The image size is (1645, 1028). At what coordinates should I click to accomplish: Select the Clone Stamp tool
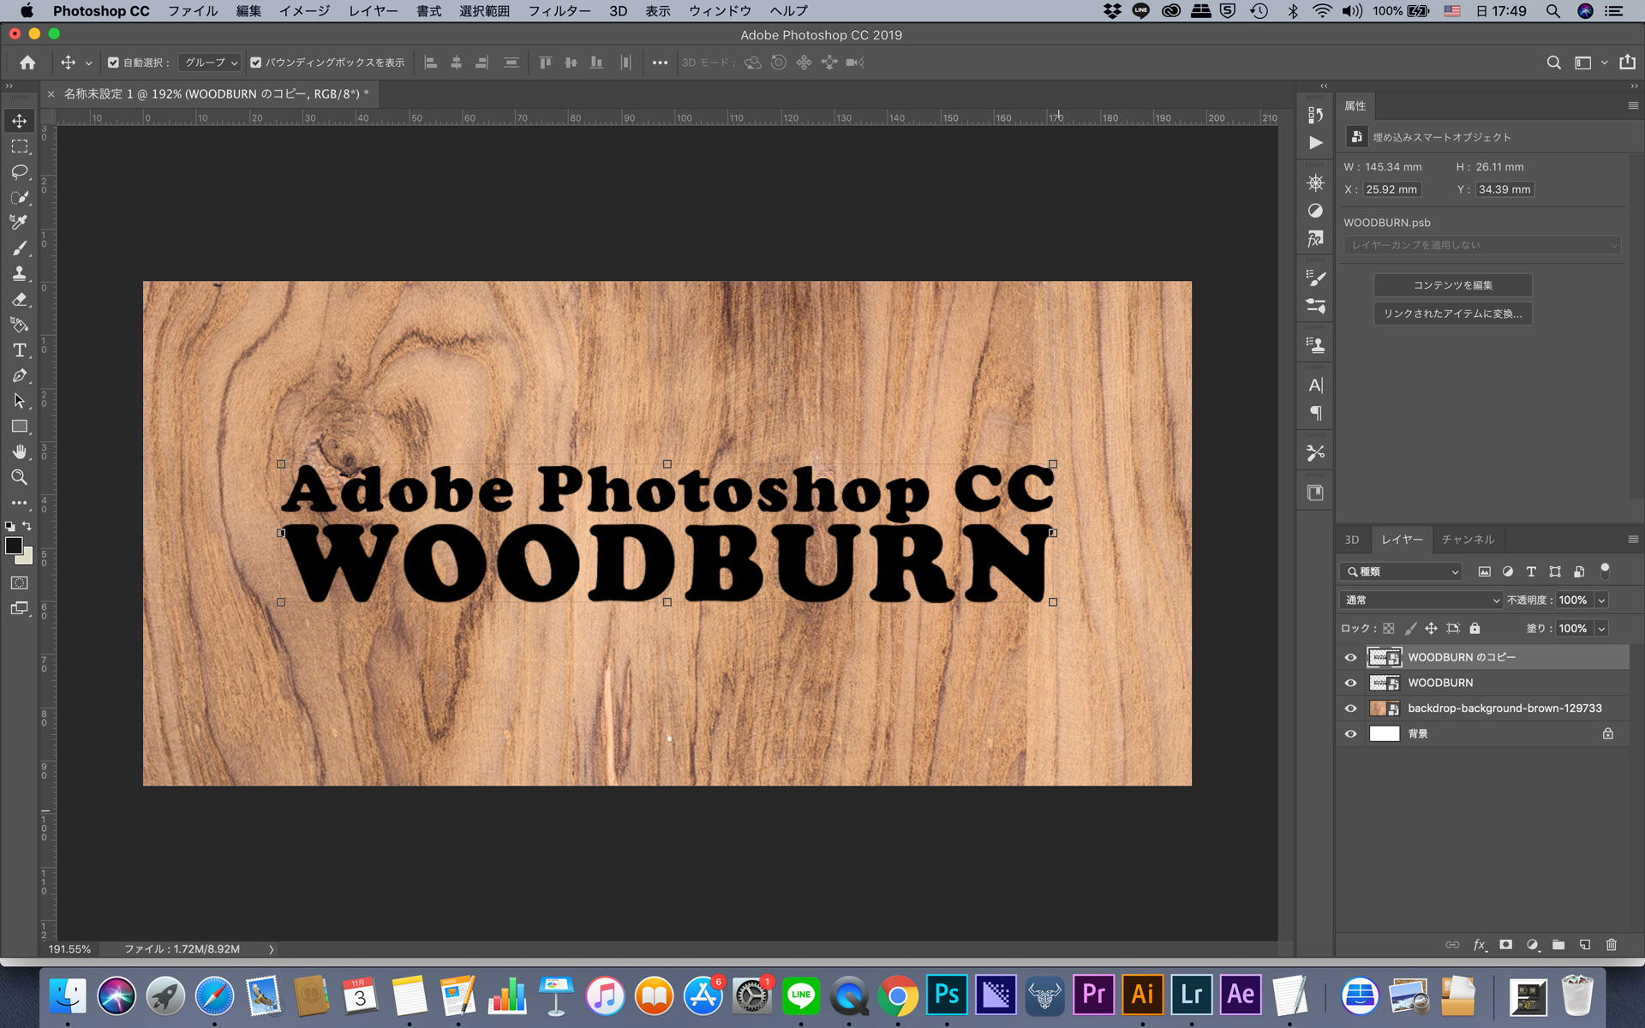point(19,273)
